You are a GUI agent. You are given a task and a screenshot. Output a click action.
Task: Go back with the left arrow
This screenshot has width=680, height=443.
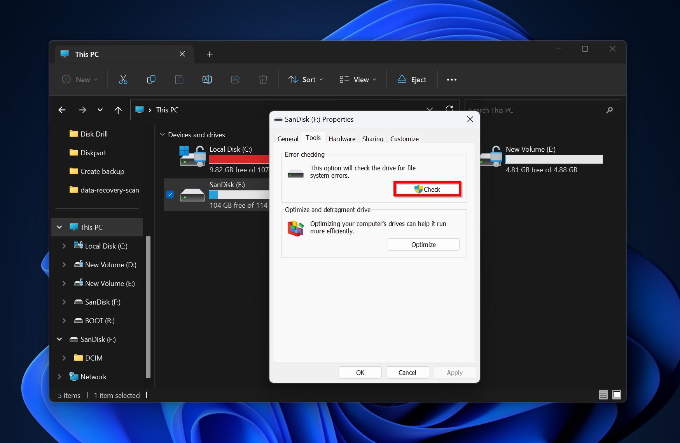62,110
